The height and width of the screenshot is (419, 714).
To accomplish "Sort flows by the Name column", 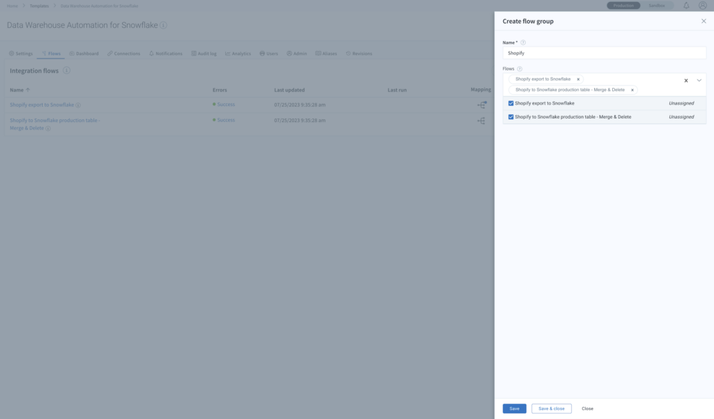I will (17, 90).
